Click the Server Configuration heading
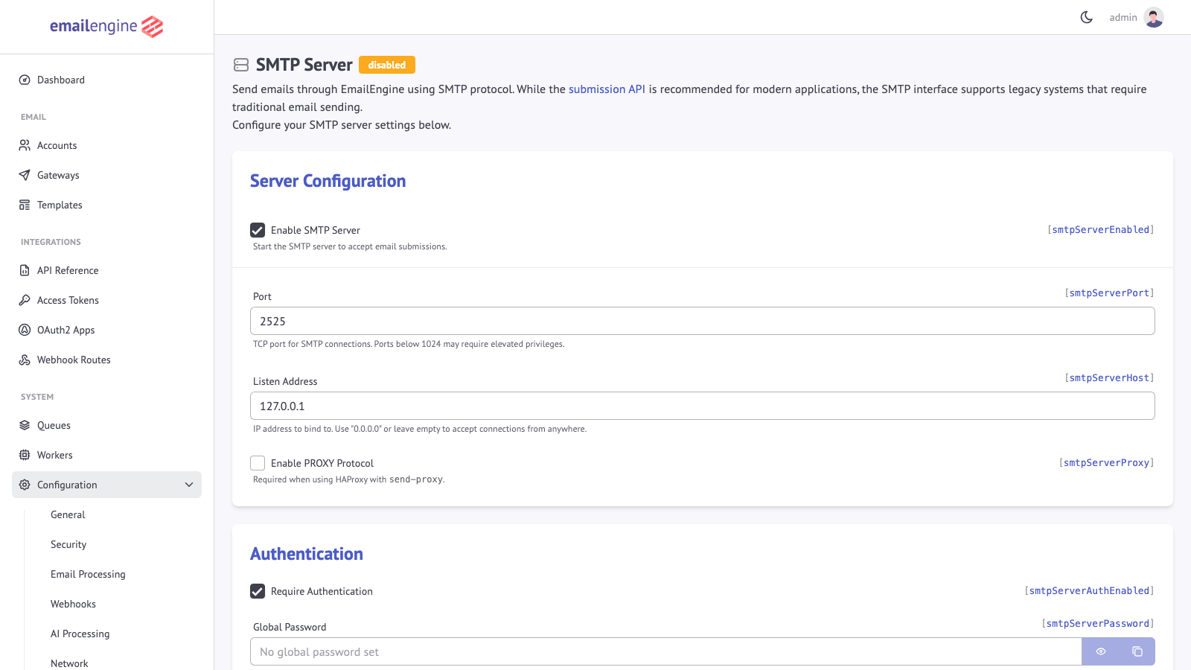 [328, 181]
